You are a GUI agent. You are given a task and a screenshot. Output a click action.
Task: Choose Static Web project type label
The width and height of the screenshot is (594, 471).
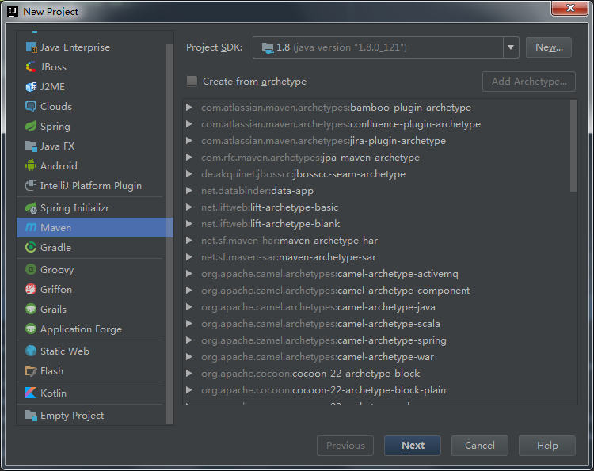tap(65, 351)
